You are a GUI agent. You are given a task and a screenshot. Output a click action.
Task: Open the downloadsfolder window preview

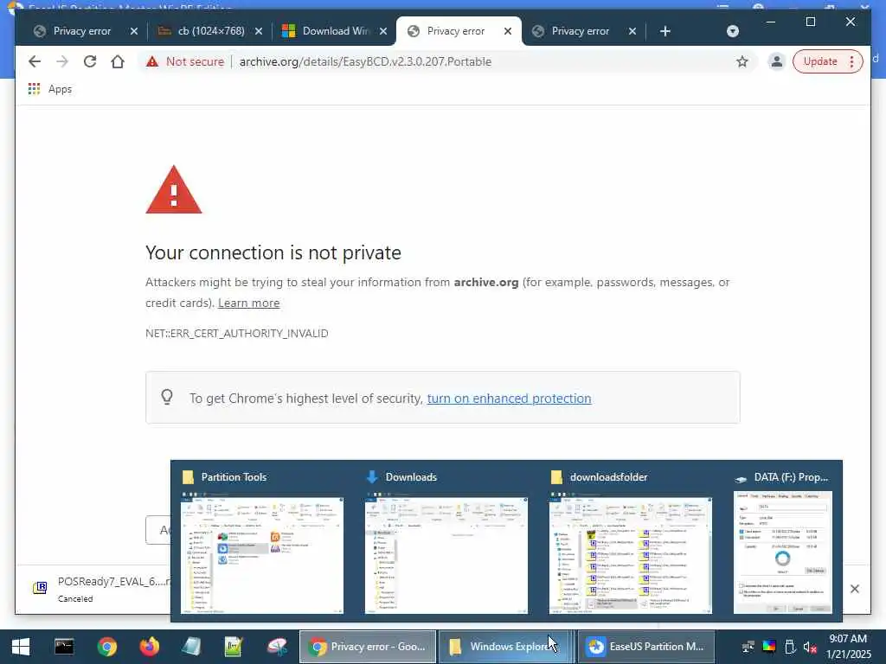[631, 552]
